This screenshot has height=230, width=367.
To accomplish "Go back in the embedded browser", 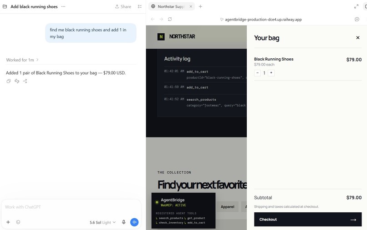I will pyautogui.click(x=153, y=19).
